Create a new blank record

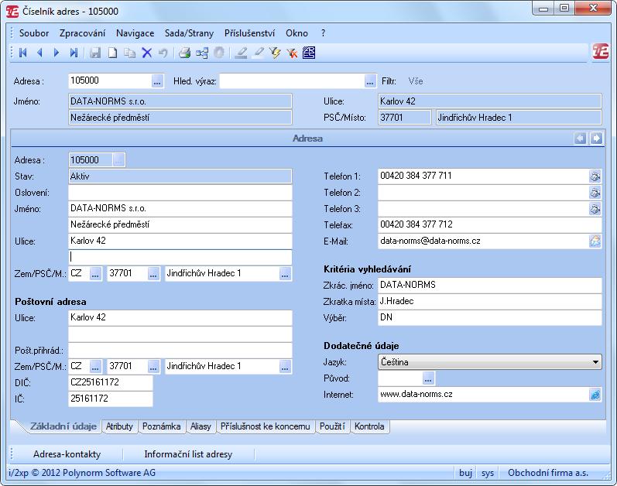(112, 53)
